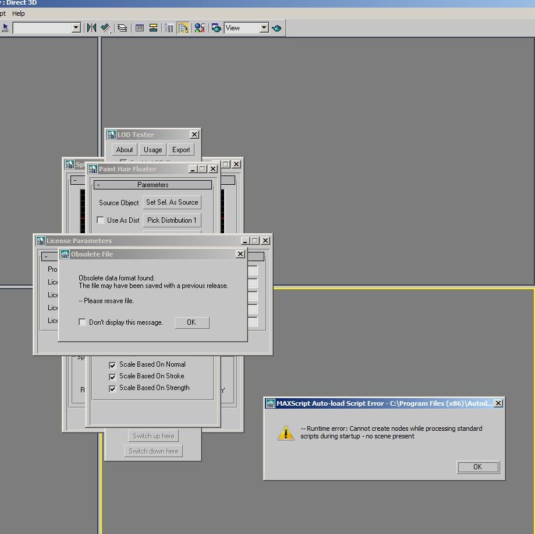Image resolution: width=535 pixels, height=534 pixels.
Task: Click the Export button in LOD Tester
Action: 181,150
